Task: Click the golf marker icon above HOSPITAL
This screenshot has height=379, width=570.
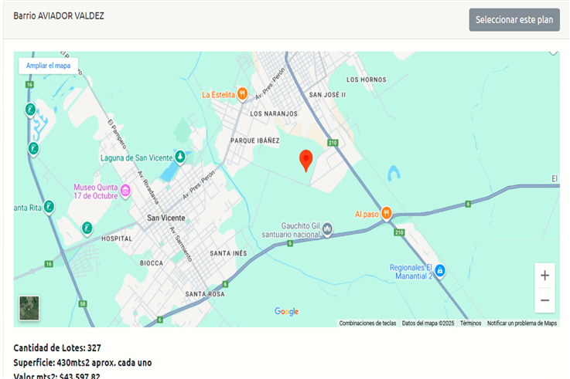Action: click(87, 228)
